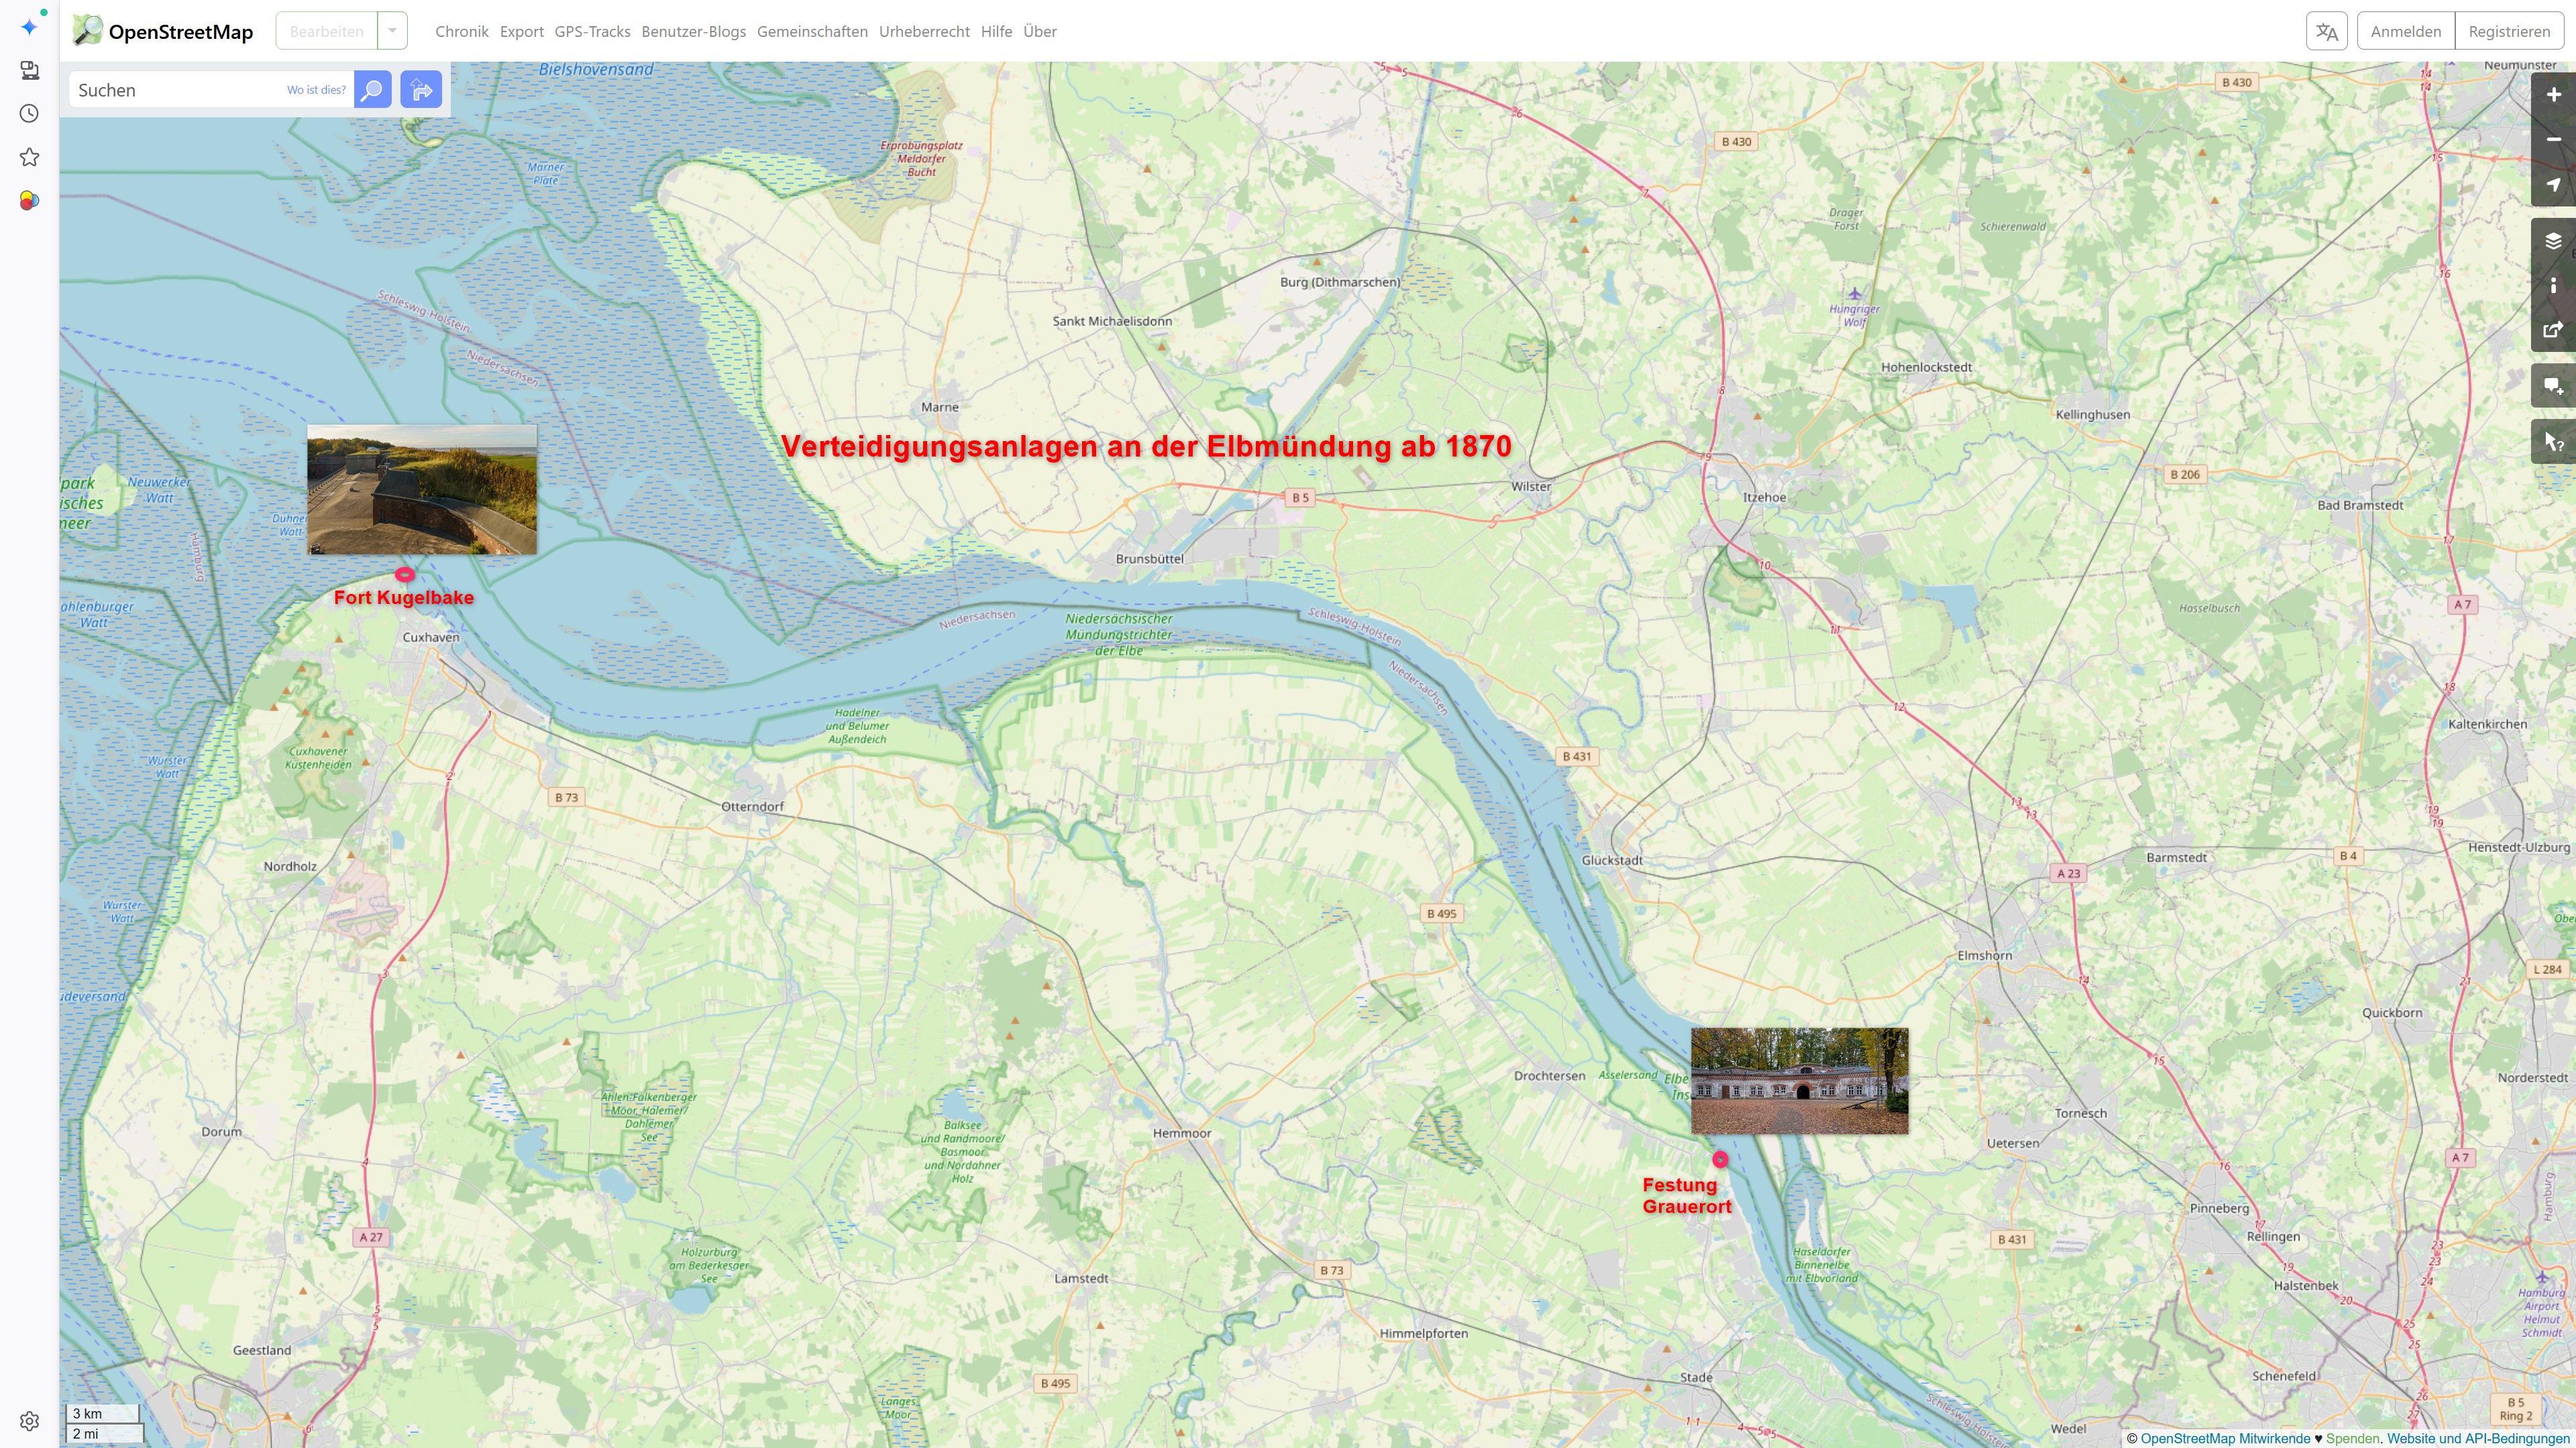Open the GPS-Tracks menu item
This screenshot has width=2576, height=1448.
(592, 31)
